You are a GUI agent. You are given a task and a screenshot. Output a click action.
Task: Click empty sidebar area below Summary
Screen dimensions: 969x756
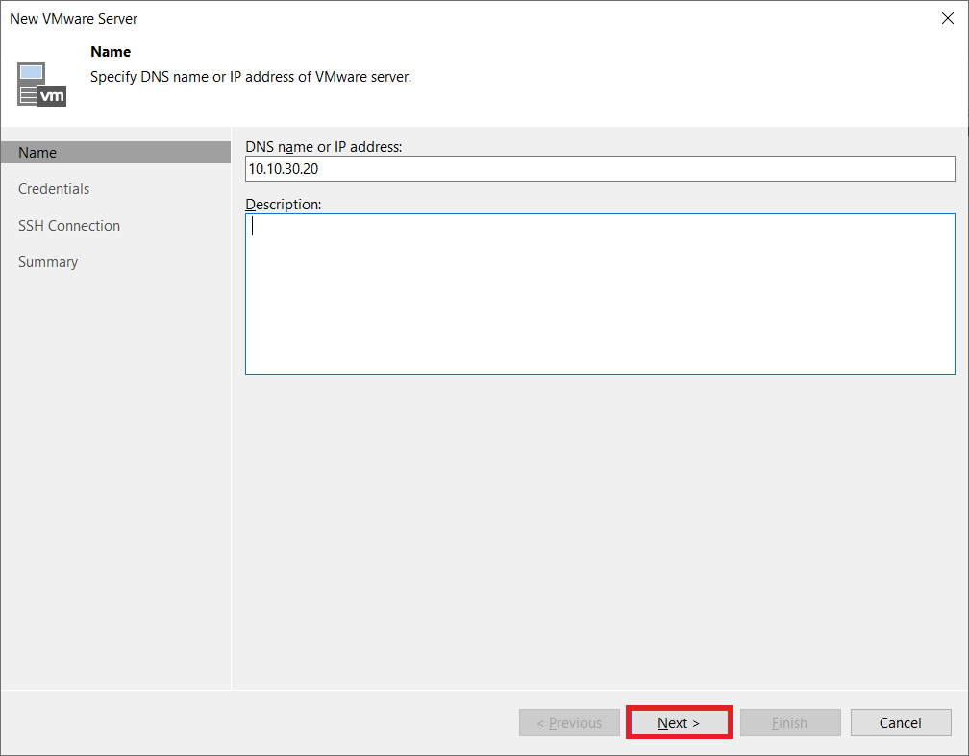115,480
